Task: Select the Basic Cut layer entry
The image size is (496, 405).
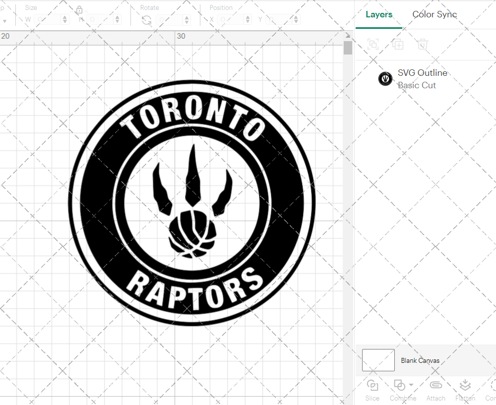Action: point(417,85)
